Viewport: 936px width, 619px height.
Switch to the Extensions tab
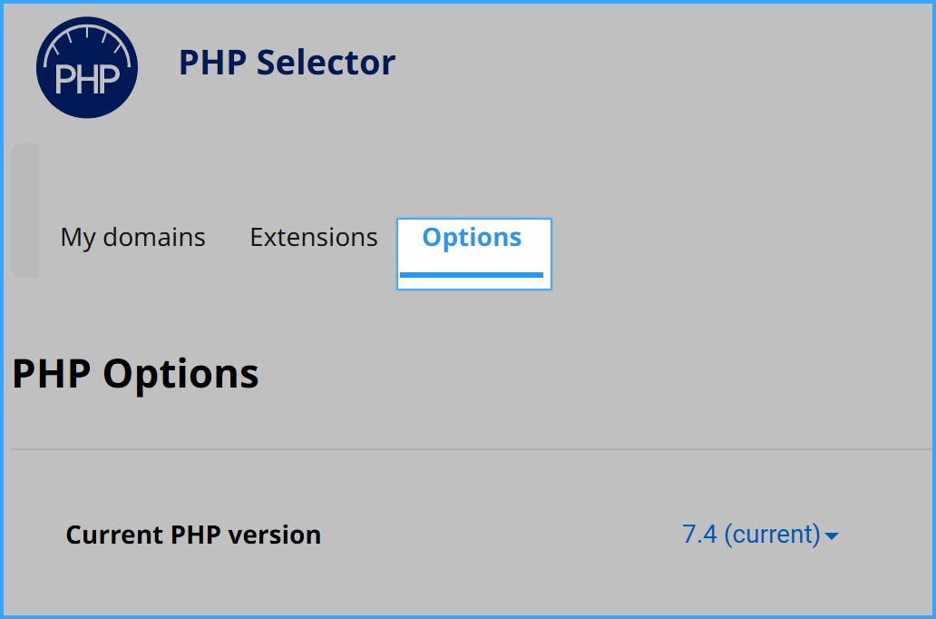[314, 237]
